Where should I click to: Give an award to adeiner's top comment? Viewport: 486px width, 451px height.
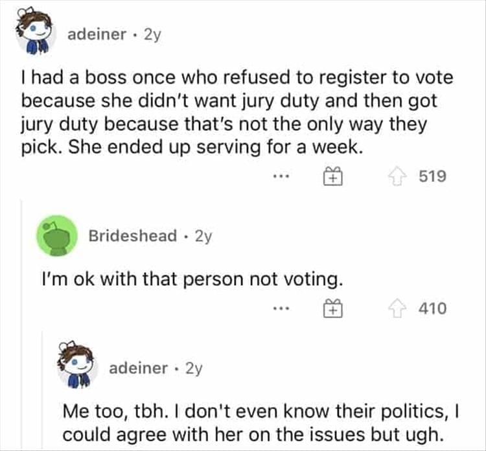331,176
